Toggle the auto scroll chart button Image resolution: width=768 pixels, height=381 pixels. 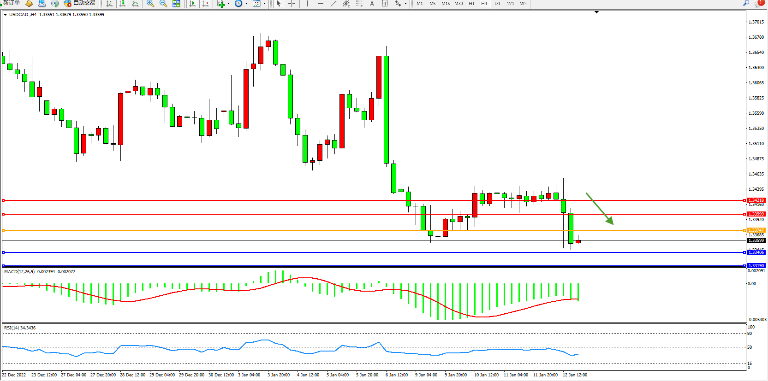point(192,4)
